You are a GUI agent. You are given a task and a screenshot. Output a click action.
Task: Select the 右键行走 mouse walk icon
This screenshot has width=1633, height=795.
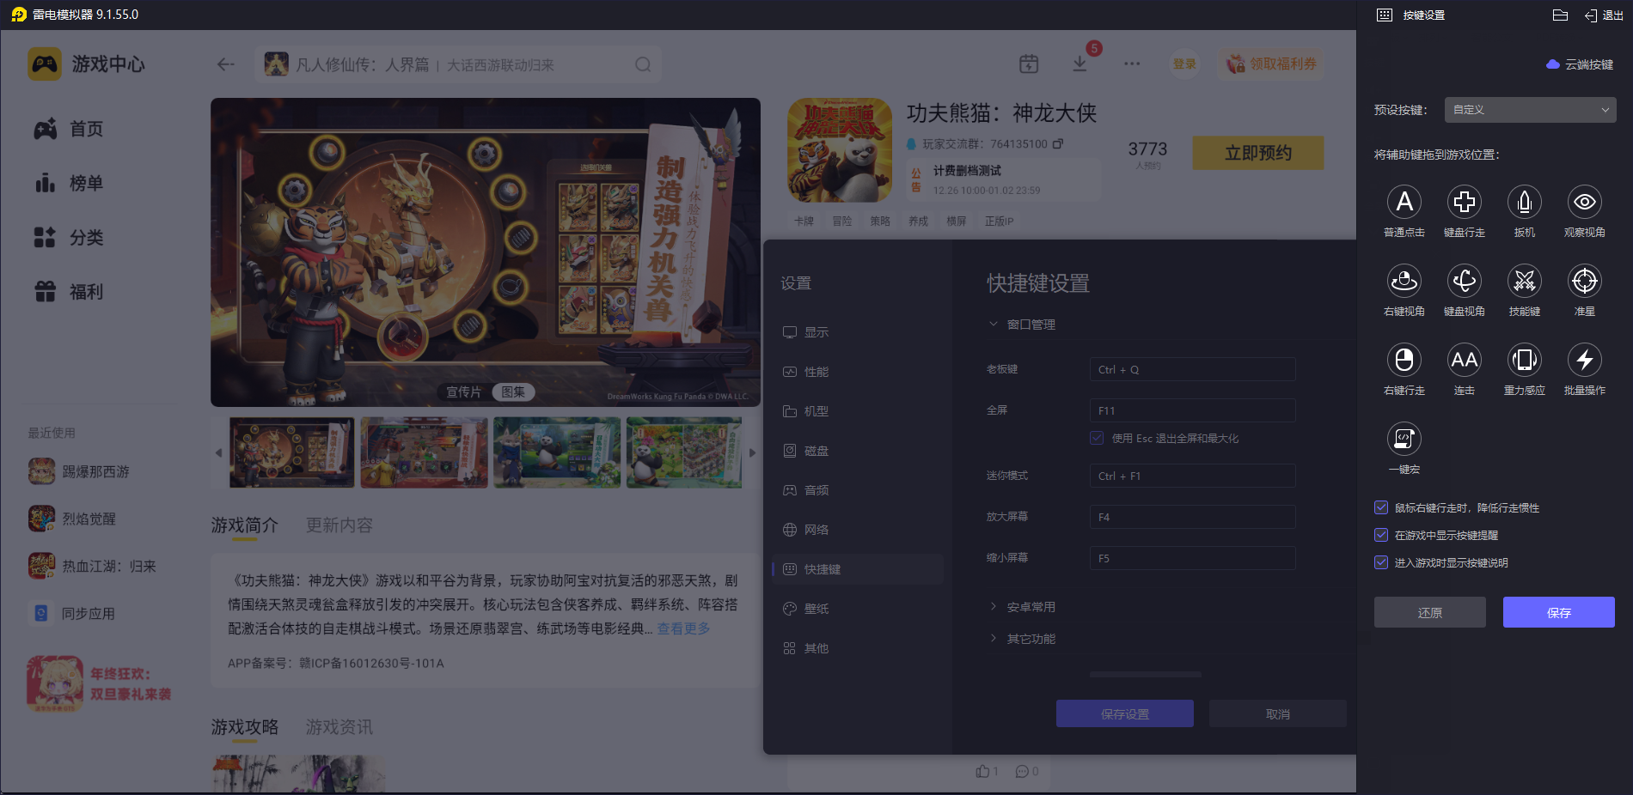click(x=1404, y=360)
